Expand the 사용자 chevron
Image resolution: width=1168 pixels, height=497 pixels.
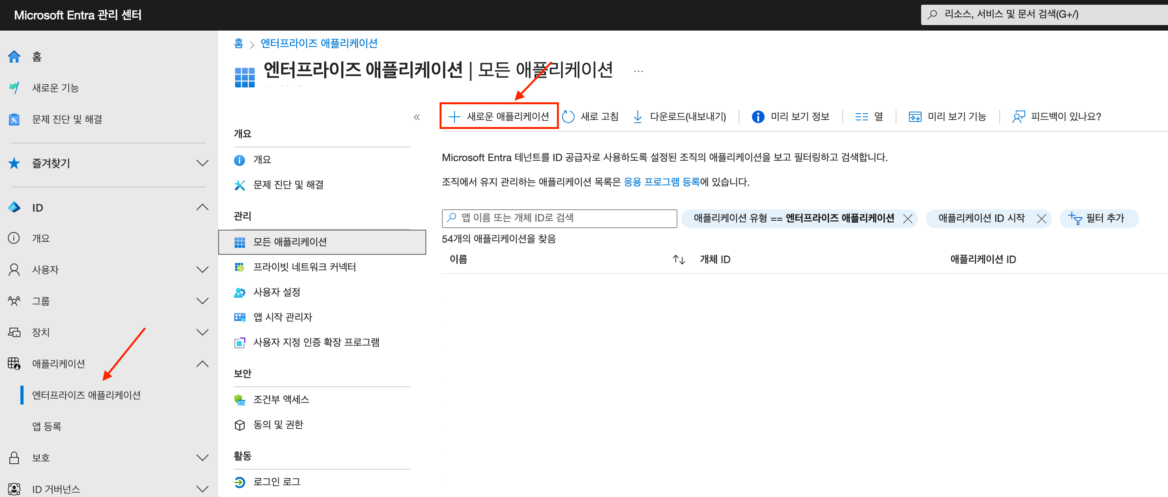(202, 270)
